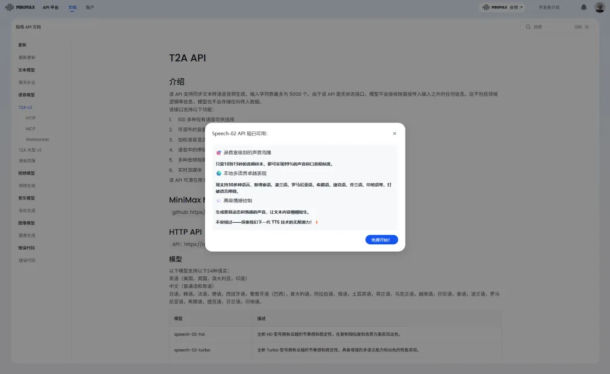Click the search magnifier icon
Screen dimensions: 610x374
point(528,27)
